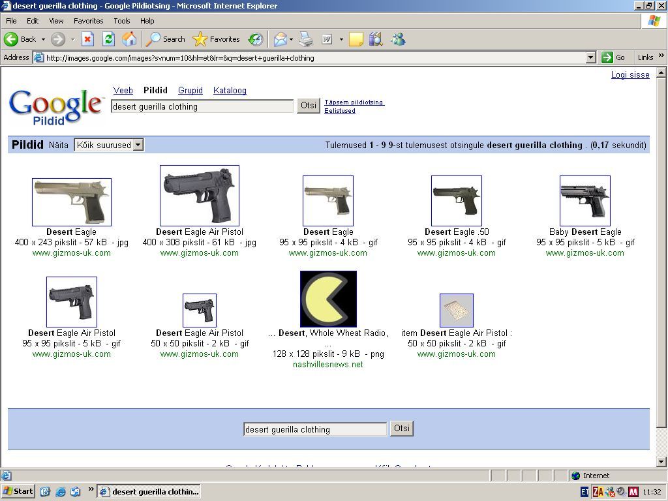Refresh the current page
Image resolution: width=668 pixels, height=501 pixels.
point(108,39)
